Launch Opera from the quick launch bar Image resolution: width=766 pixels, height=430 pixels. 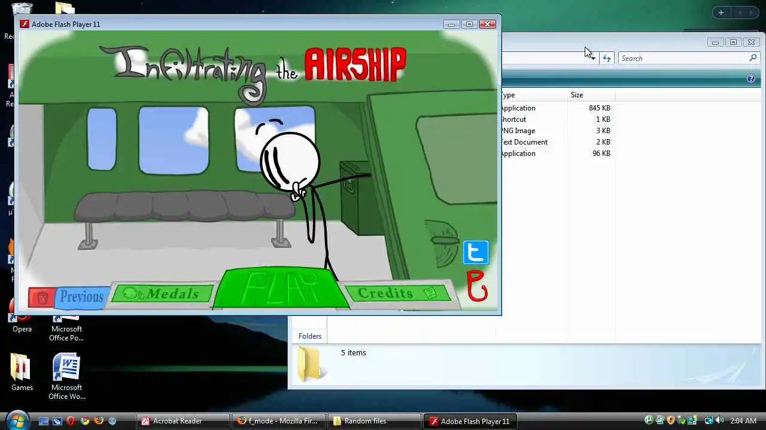(71, 421)
